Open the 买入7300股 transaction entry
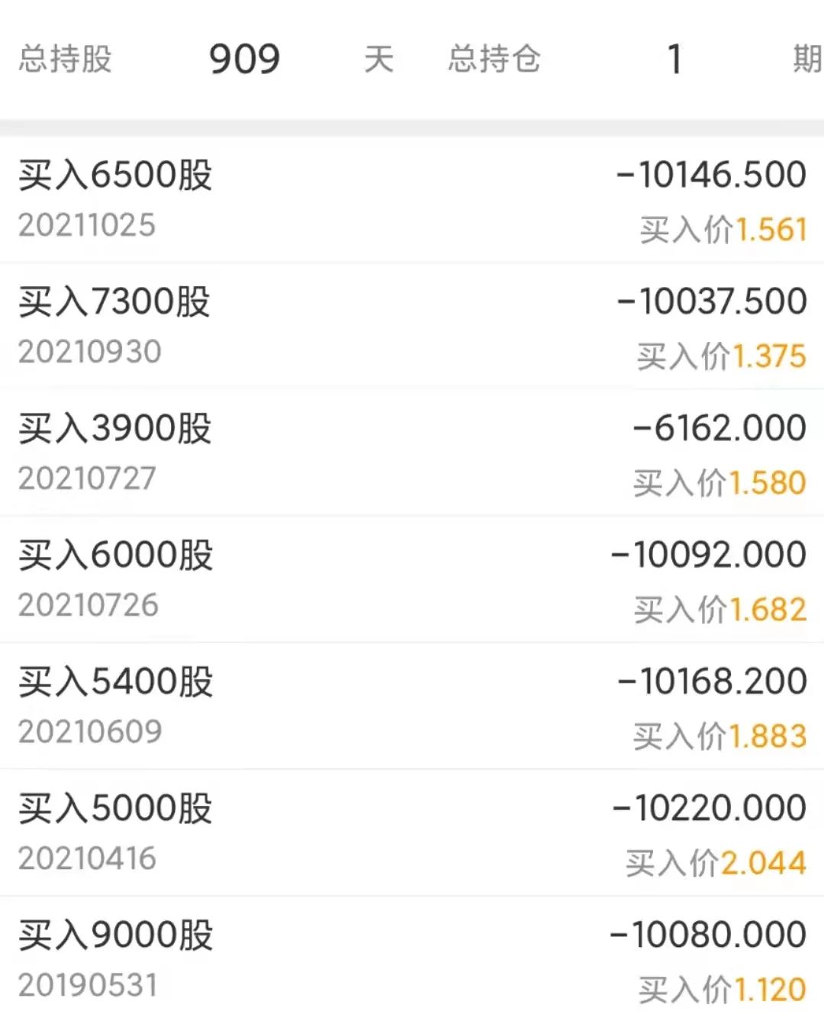824x1021 pixels. (412, 327)
